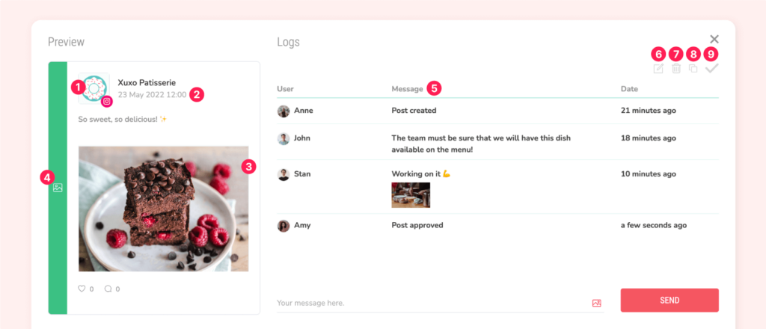766x329 pixels.
Task: Approve the post with the checkmark icon
Action: 712,69
